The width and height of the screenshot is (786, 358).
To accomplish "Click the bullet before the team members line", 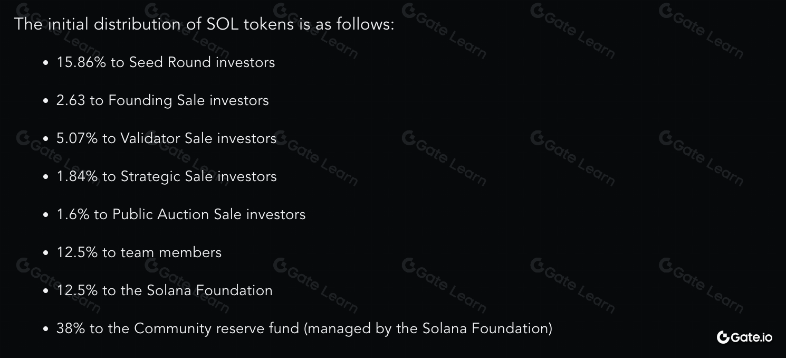I will tap(46, 253).
